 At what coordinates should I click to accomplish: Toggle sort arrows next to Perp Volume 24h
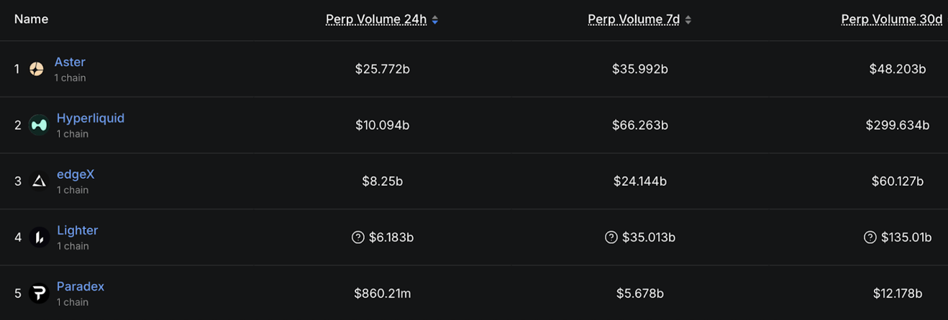[435, 20]
